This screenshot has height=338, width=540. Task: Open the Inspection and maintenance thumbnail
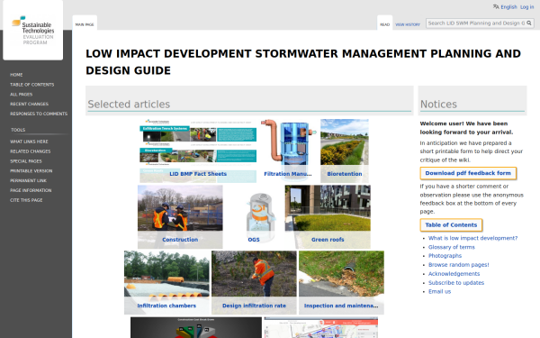pyautogui.click(x=341, y=282)
